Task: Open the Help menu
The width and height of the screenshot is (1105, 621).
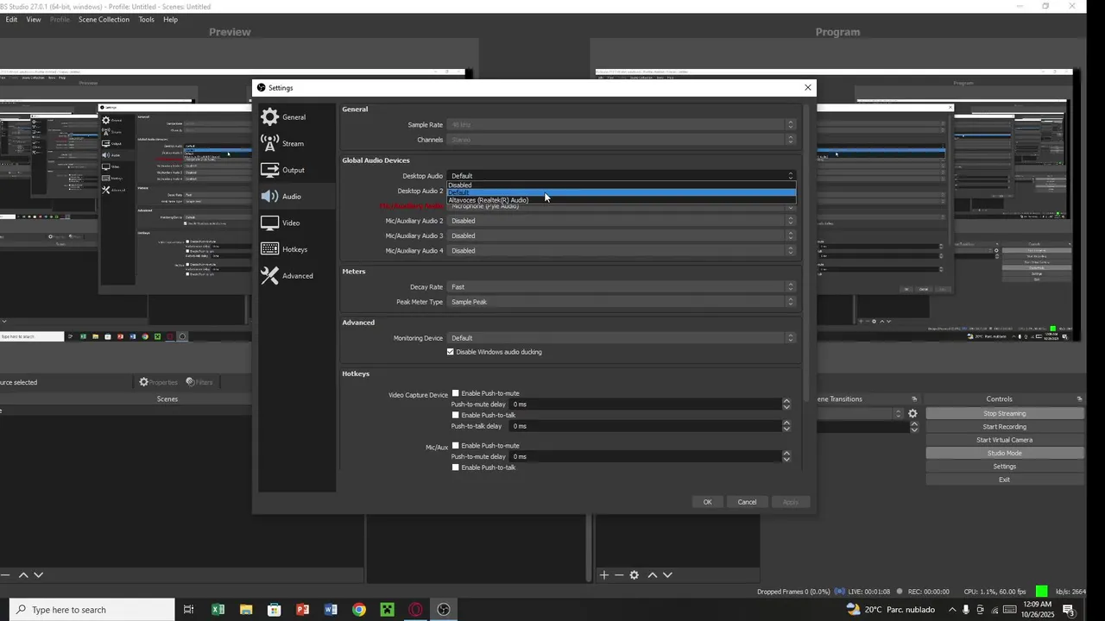Action: pyautogui.click(x=171, y=19)
